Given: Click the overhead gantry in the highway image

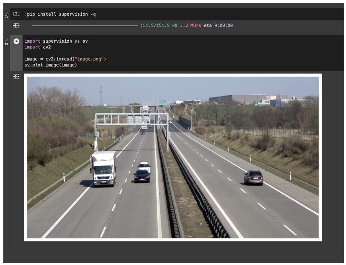Looking at the screenshot, I should 132,119.
